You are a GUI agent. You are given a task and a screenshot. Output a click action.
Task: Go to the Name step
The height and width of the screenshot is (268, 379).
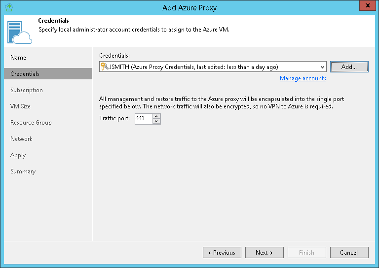click(18, 58)
